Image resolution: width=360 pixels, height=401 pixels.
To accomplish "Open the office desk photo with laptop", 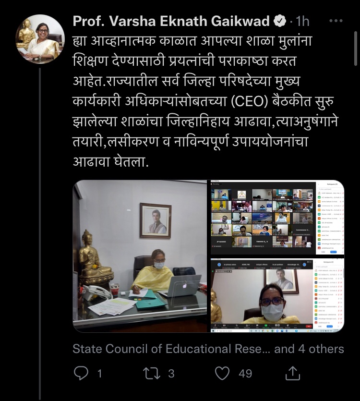I will (140, 256).
